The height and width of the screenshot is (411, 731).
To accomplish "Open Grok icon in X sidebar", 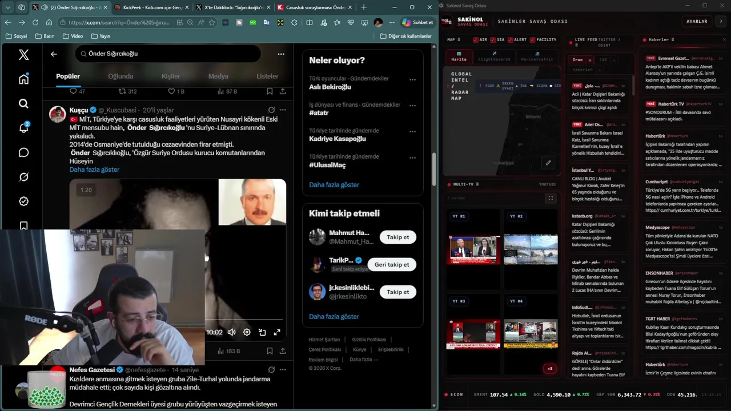I will 23,177.
